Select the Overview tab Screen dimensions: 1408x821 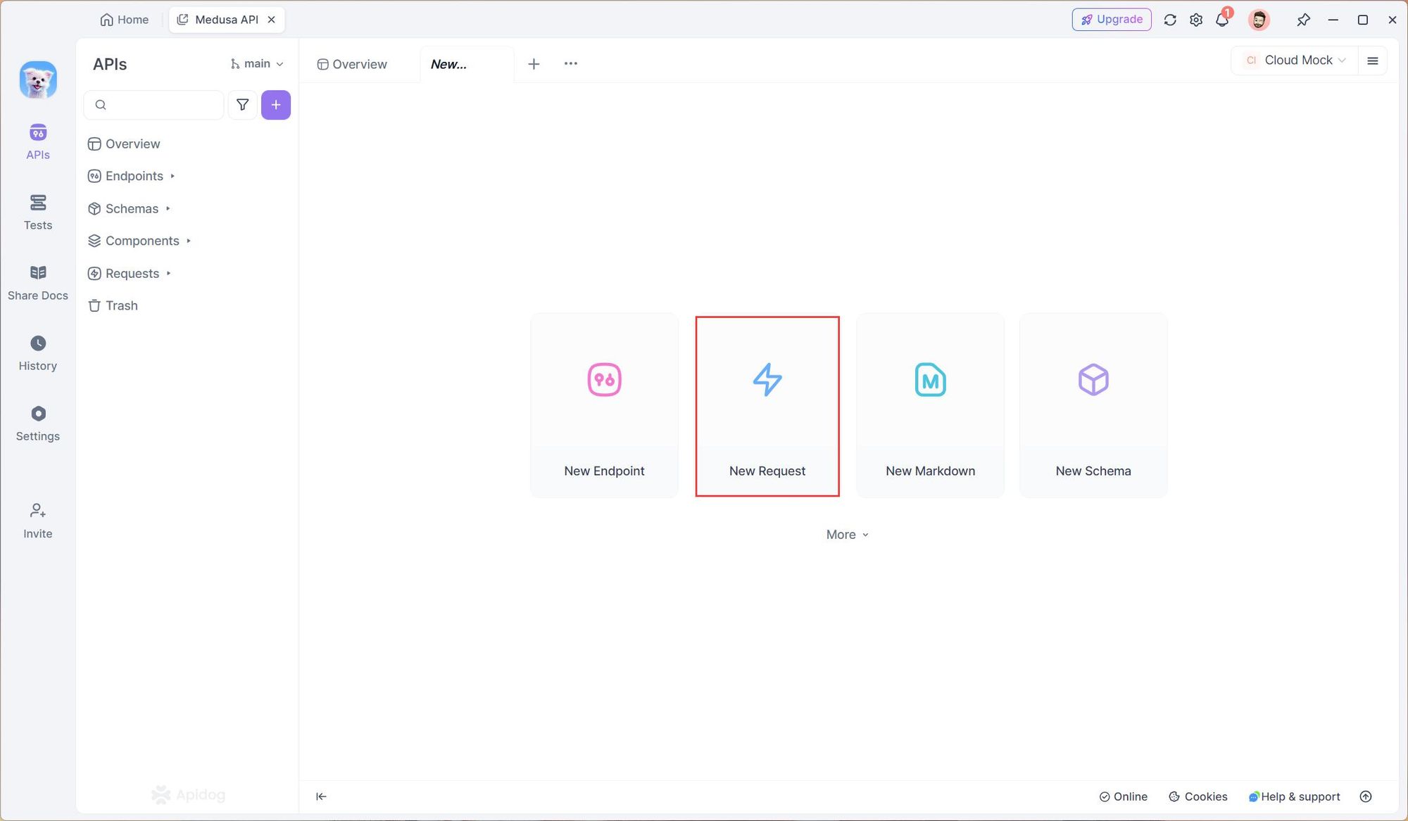(x=359, y=63)
